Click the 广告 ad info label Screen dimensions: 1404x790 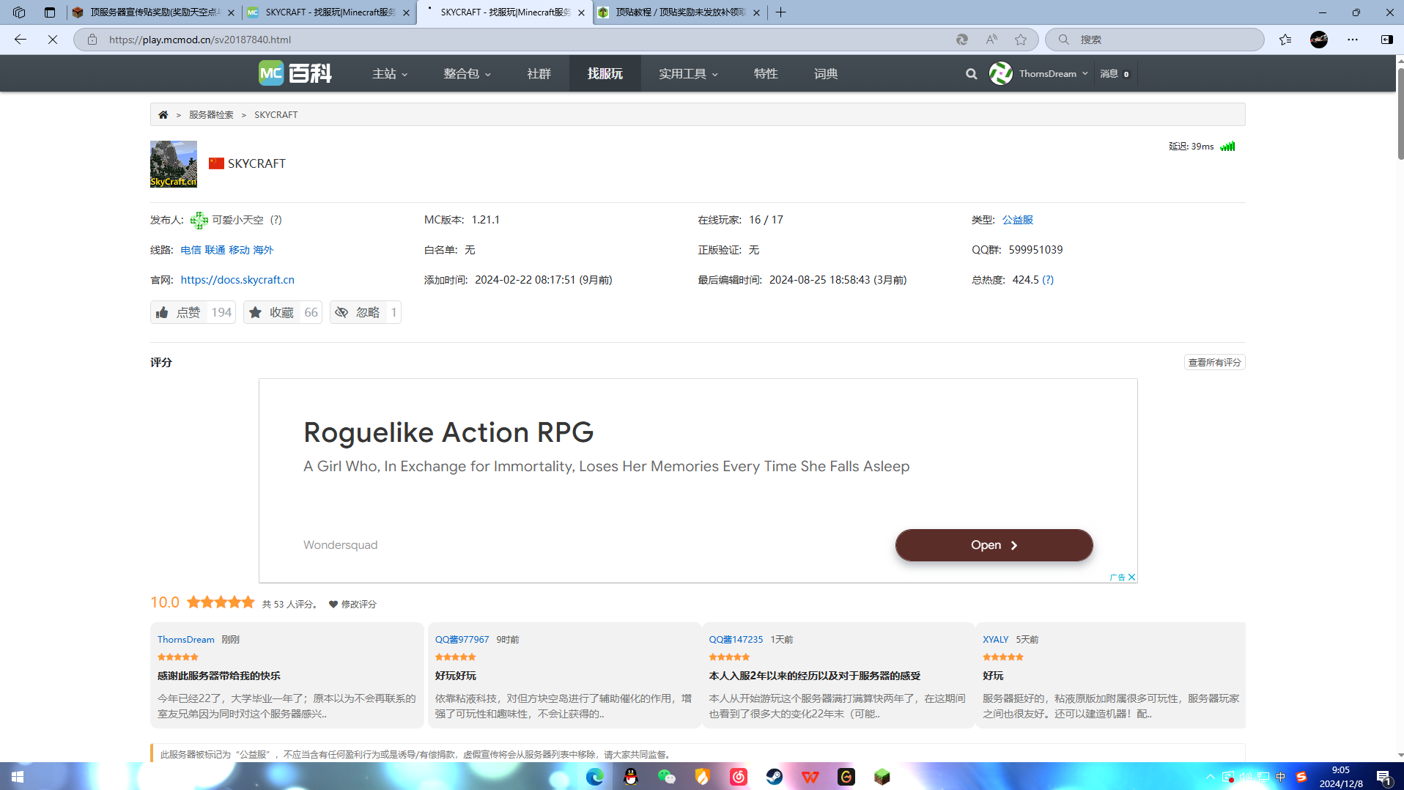(x=1117, y=577)
